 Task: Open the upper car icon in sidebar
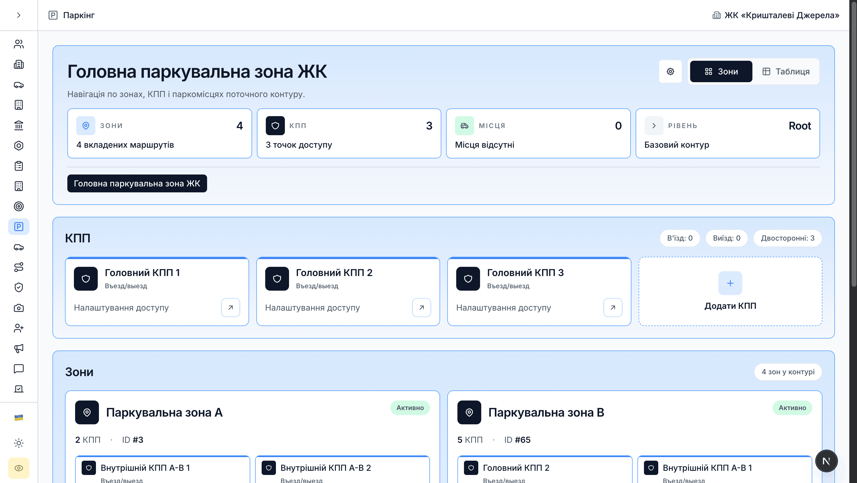19,85
